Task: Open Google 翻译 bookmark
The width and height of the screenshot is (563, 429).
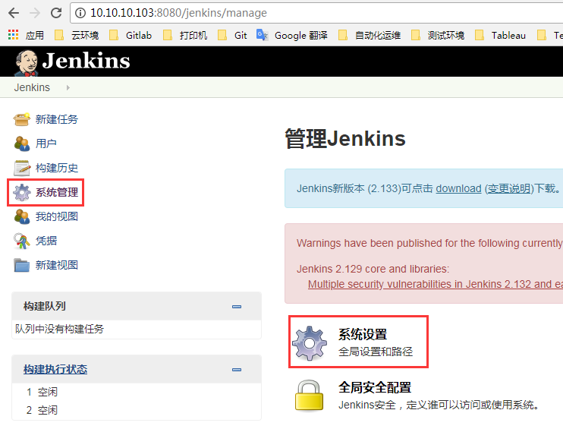Action: [292, 35]
